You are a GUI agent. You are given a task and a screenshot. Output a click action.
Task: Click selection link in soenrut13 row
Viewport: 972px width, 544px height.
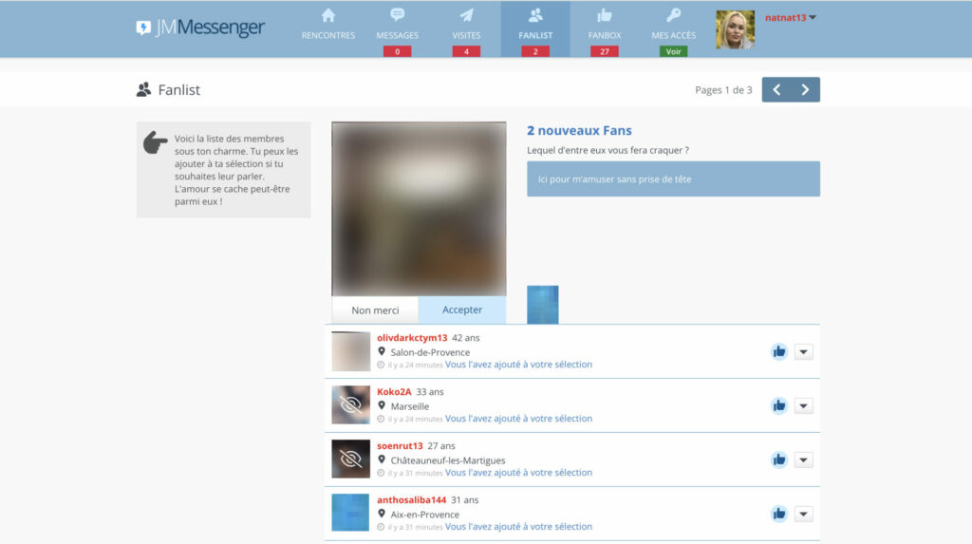(518, 472)
